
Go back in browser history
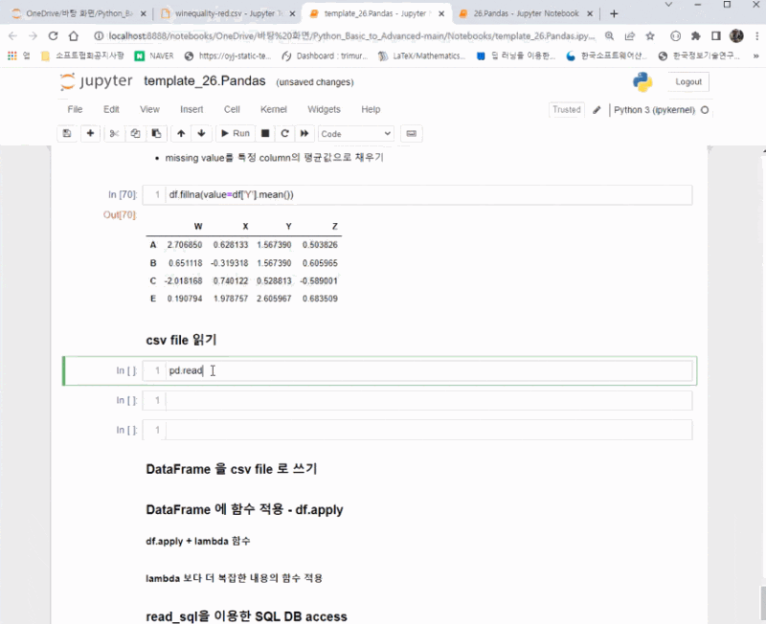tap(12, 35)
